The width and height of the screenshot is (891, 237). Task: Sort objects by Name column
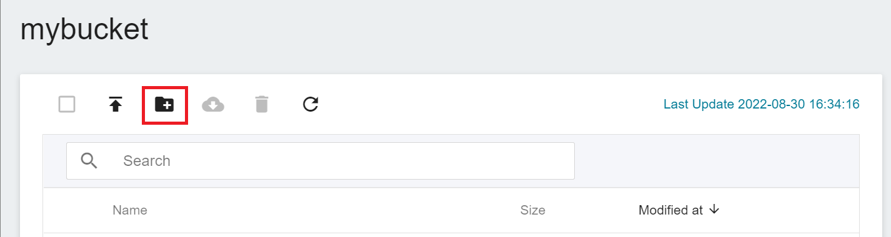coord(130,210)
